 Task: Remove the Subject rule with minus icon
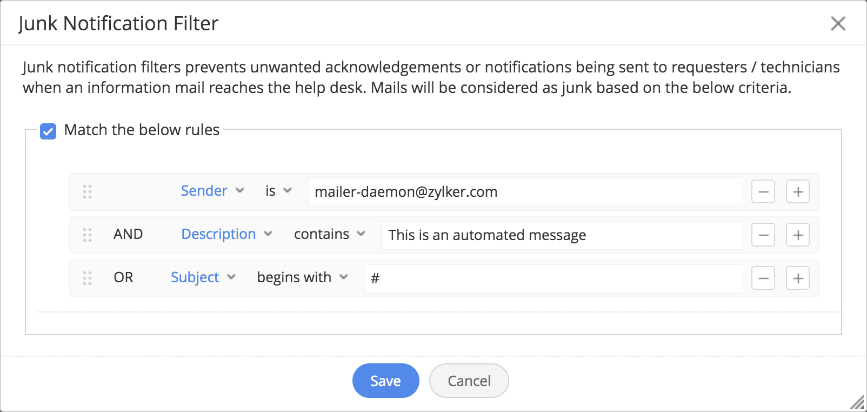[x=763, y=278]
